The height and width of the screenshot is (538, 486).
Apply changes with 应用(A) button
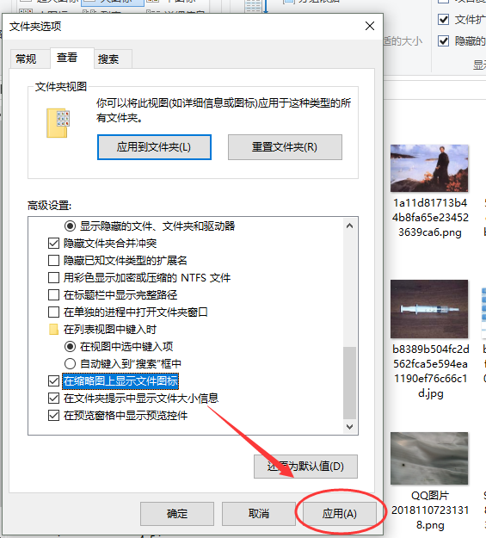point(340,514)
